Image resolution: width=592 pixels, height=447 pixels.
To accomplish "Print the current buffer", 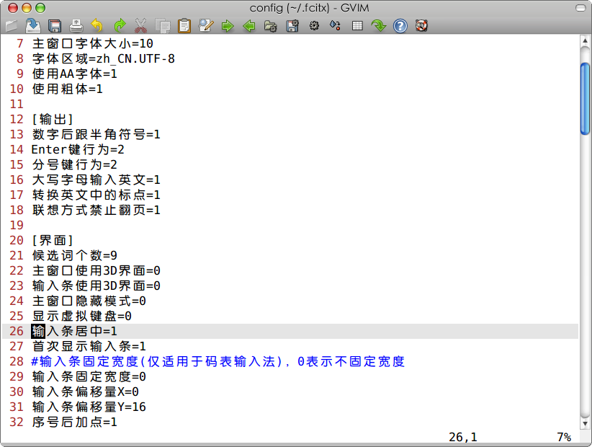I will click(x=76, y=26).
